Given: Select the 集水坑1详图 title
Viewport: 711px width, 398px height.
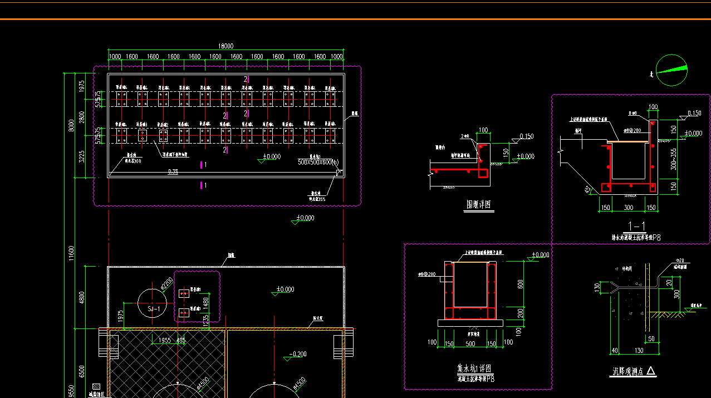Looking at the screenshot, I should tap(473, 368).
